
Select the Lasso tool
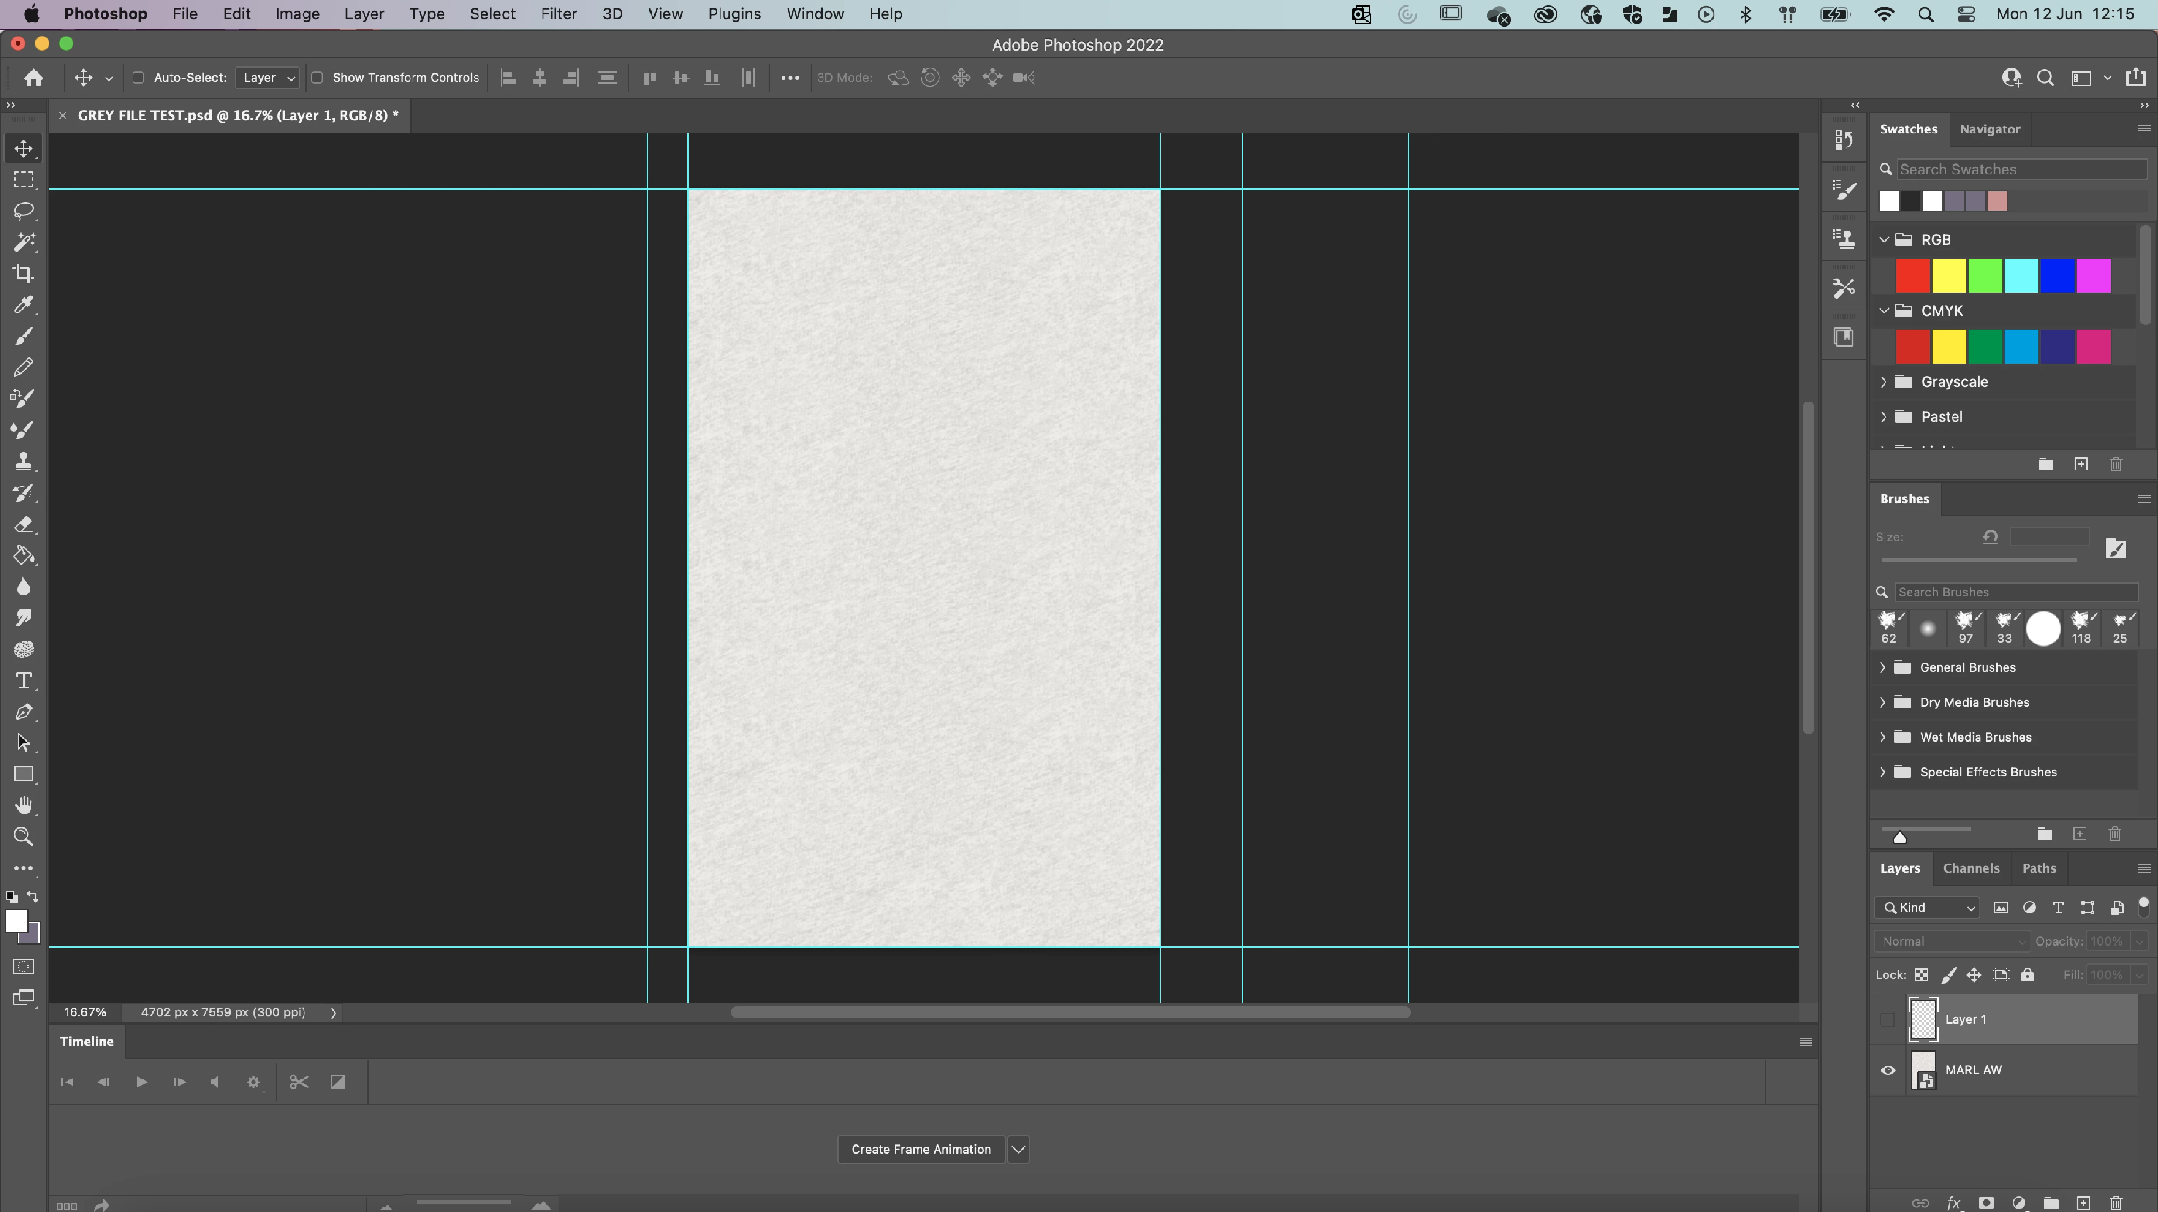tap(24, 211)
